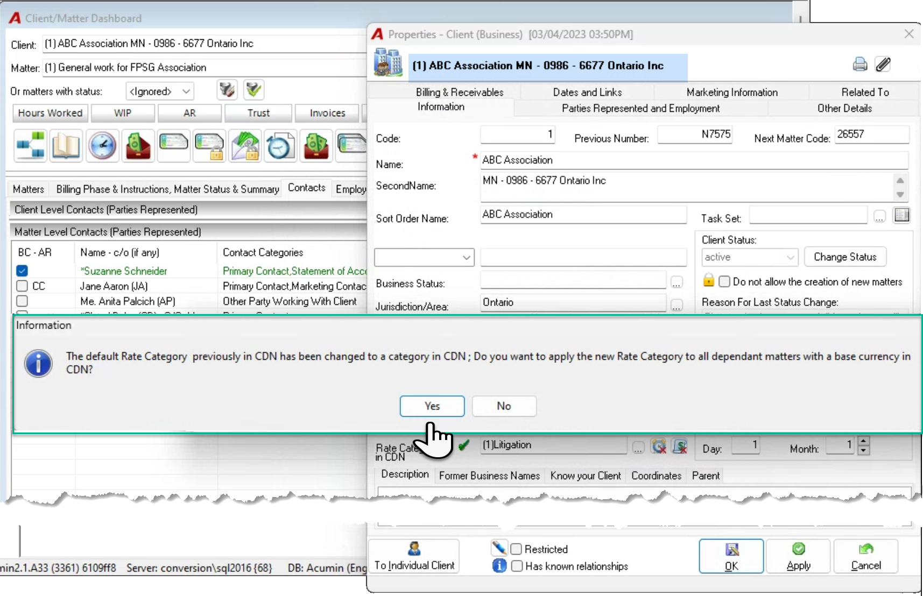Open the stopwatch-on-document toolbar icon
Screen dimensions: 923x596
(280, 146)
